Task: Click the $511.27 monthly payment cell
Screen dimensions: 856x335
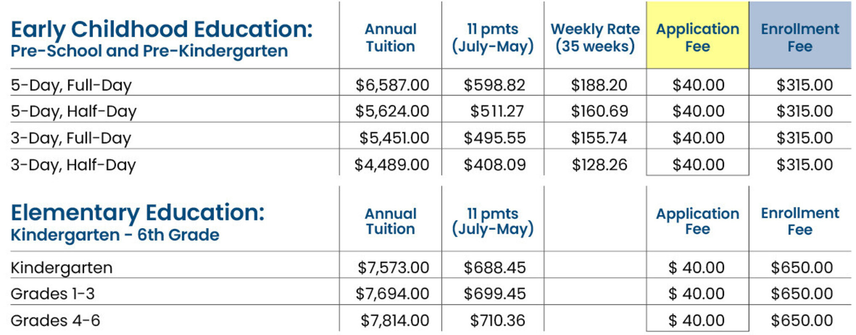Action: (x=497, y=111)
